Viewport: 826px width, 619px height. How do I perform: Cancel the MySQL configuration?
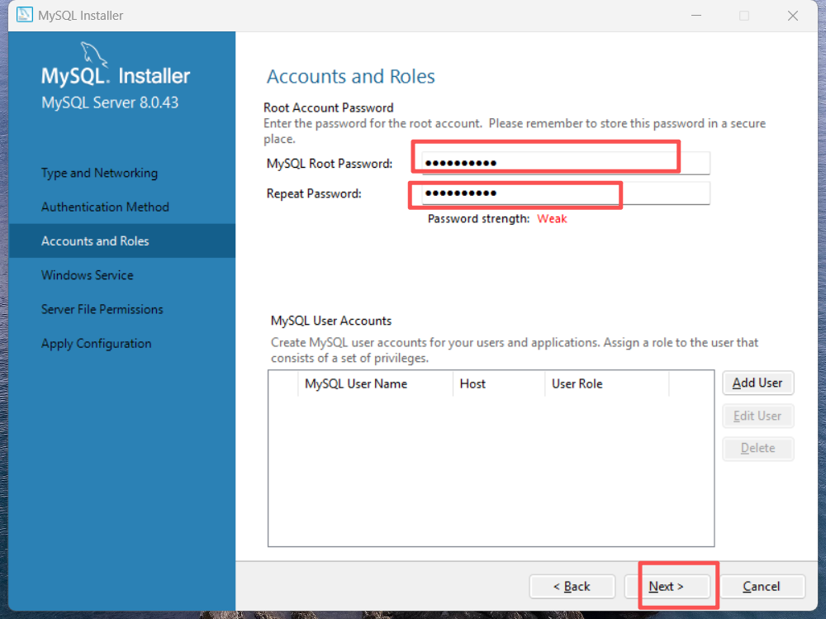pos(762,586)
